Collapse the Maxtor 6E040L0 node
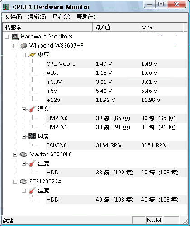 pyautogui.click(x=15, y=154)
